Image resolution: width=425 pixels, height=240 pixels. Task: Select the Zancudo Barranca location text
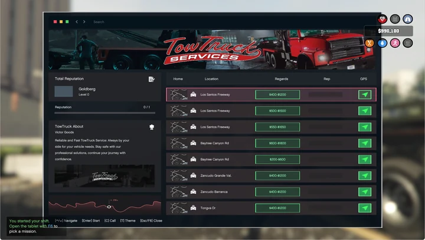[214, 192]
